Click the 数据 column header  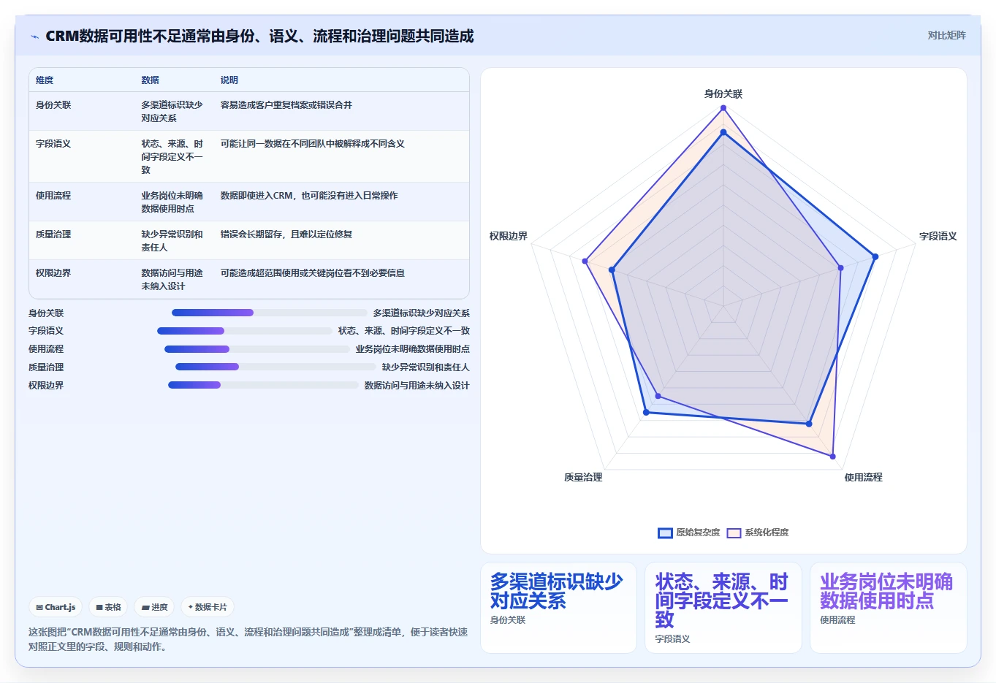pyautogui.click(x=150, y=80)
